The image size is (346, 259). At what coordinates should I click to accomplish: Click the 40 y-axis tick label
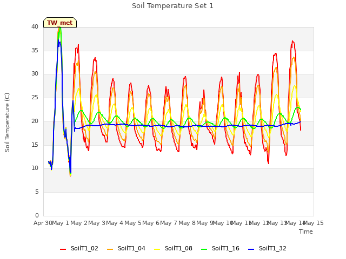[x=35, y=26]
